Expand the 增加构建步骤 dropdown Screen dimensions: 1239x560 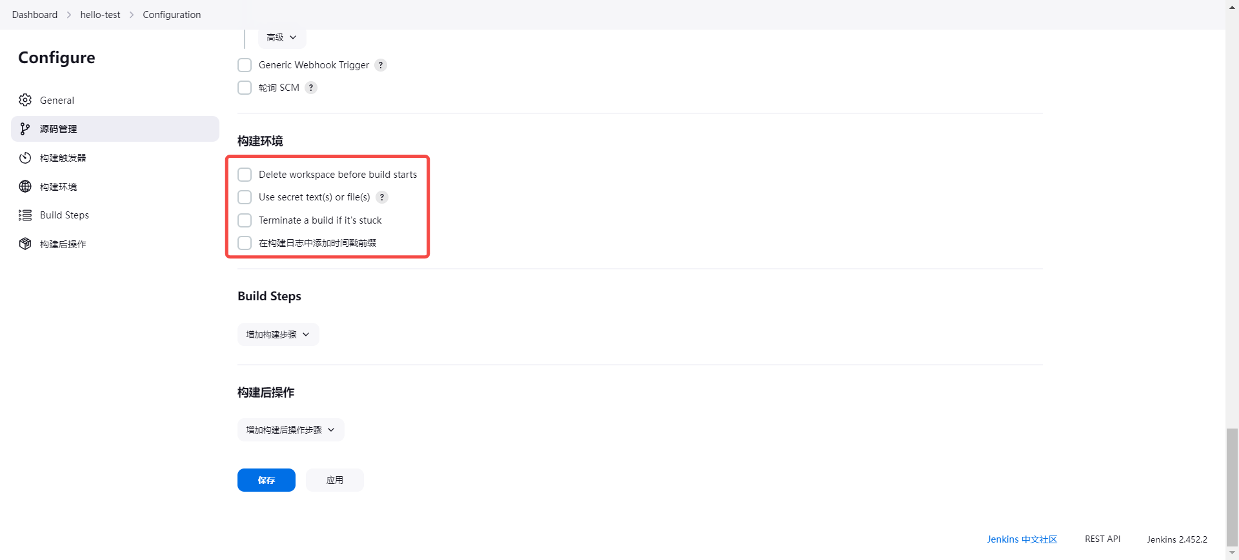pos(278,334)
